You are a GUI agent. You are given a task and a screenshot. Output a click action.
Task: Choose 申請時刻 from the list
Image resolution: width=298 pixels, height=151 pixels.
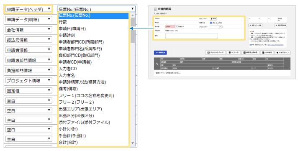click(93, 35)
